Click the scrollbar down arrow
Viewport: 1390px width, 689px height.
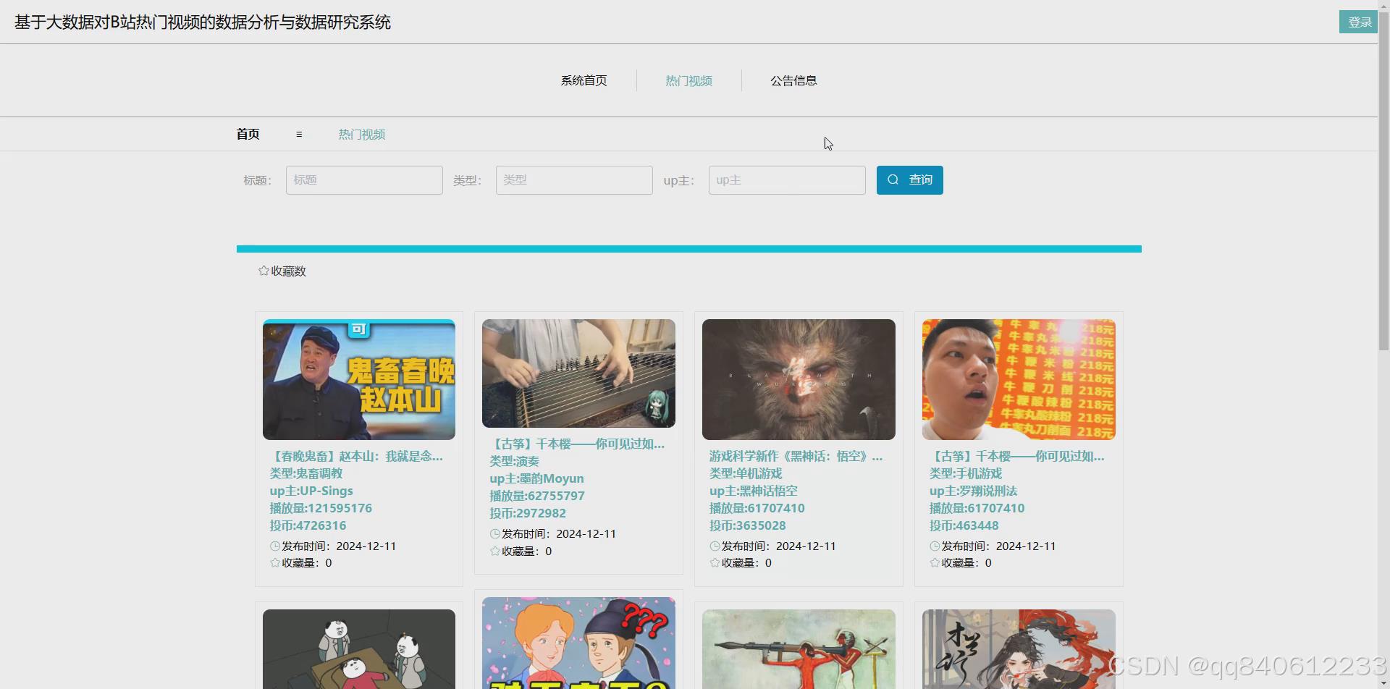(x=1384, y=682)
